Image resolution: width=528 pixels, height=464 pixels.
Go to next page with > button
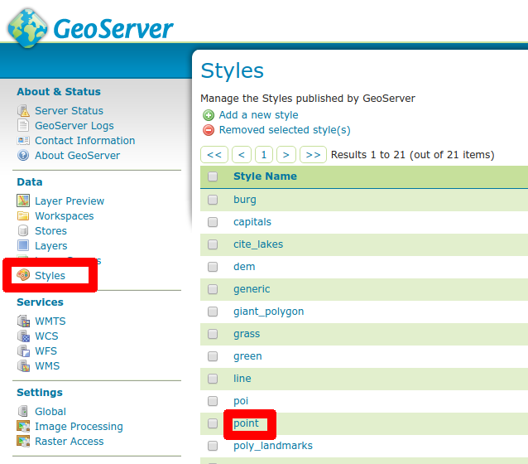[286, 155]
